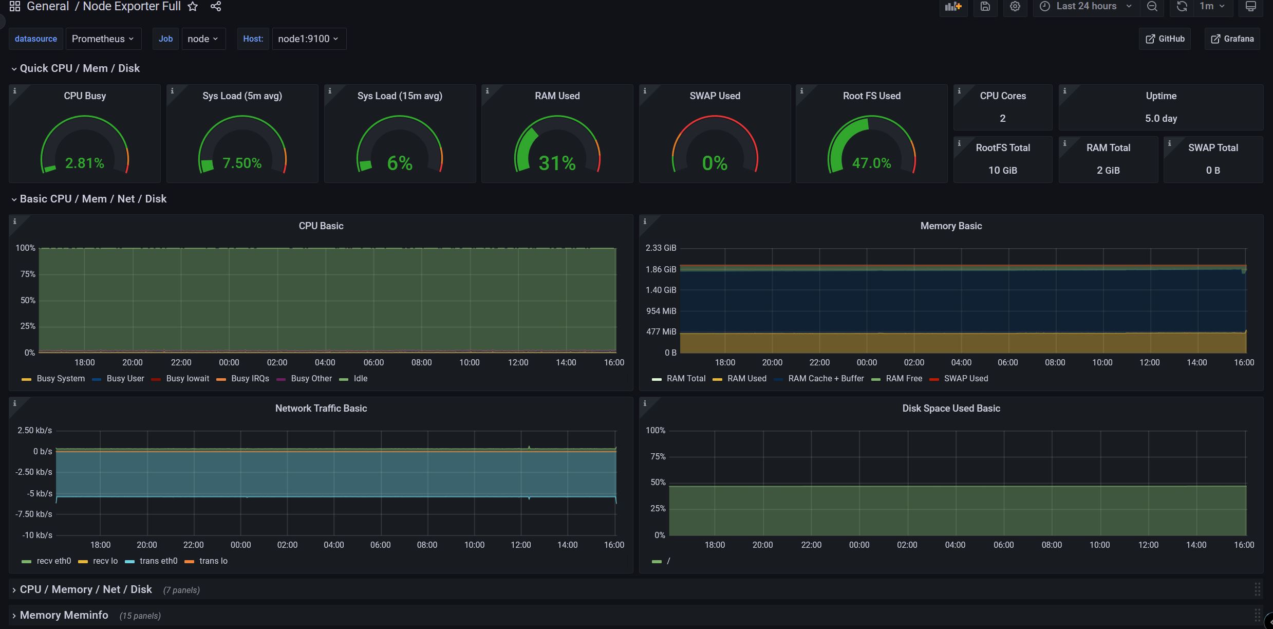1273x629 pixels.
Task: Click the General folder breadcrumb
Action: (x=48, y=6)
